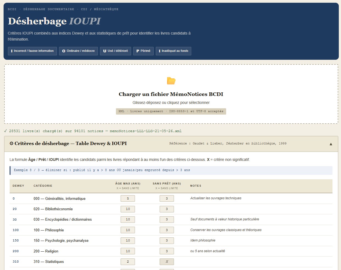The width and height of the screenshot is (341, 270).
Task: Click the XML Livres uniquement format tag
Action: [171, 111]
